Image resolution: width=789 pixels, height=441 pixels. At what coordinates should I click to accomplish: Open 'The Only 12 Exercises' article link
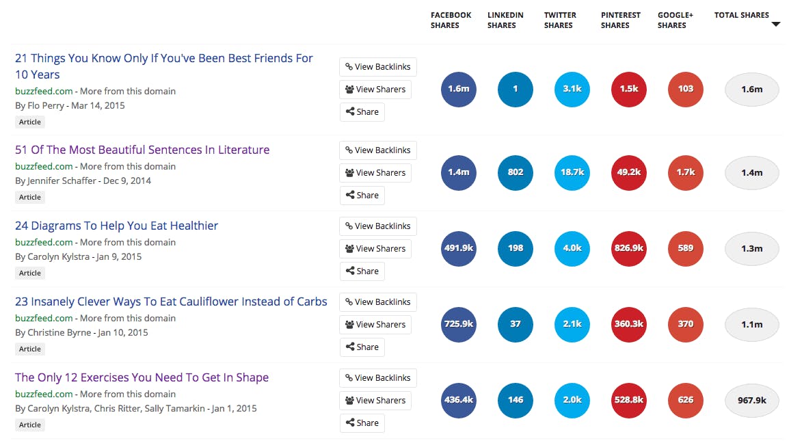(x=142, y=377)
